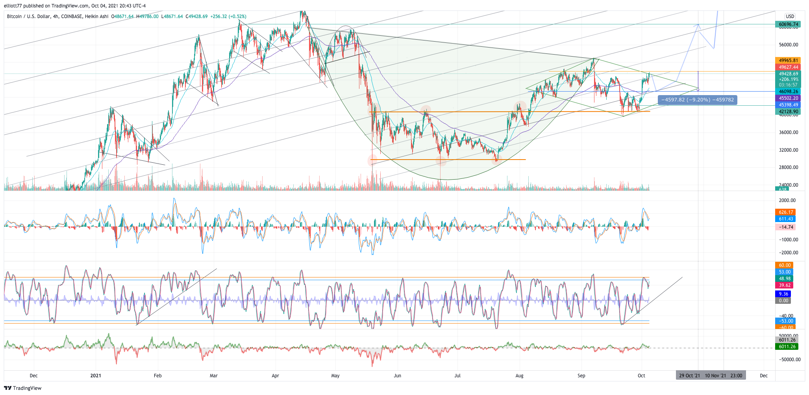Select the low value L48671.64 in legend
Viewport: 809px width, 395px height.
point(172,17)
